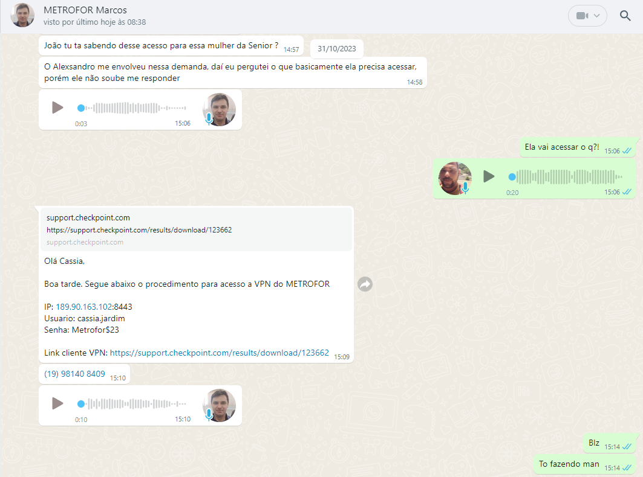The width and height of the screenshot is (643, 477).
Task: Click the forward arrow beside VPN message
Action: tap(365, 284)
